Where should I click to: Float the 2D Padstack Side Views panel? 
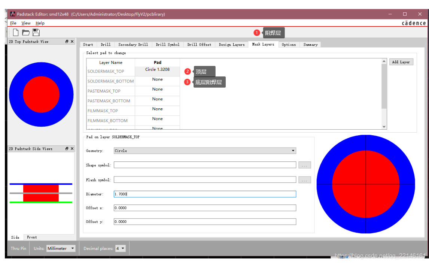pos(67,148)
